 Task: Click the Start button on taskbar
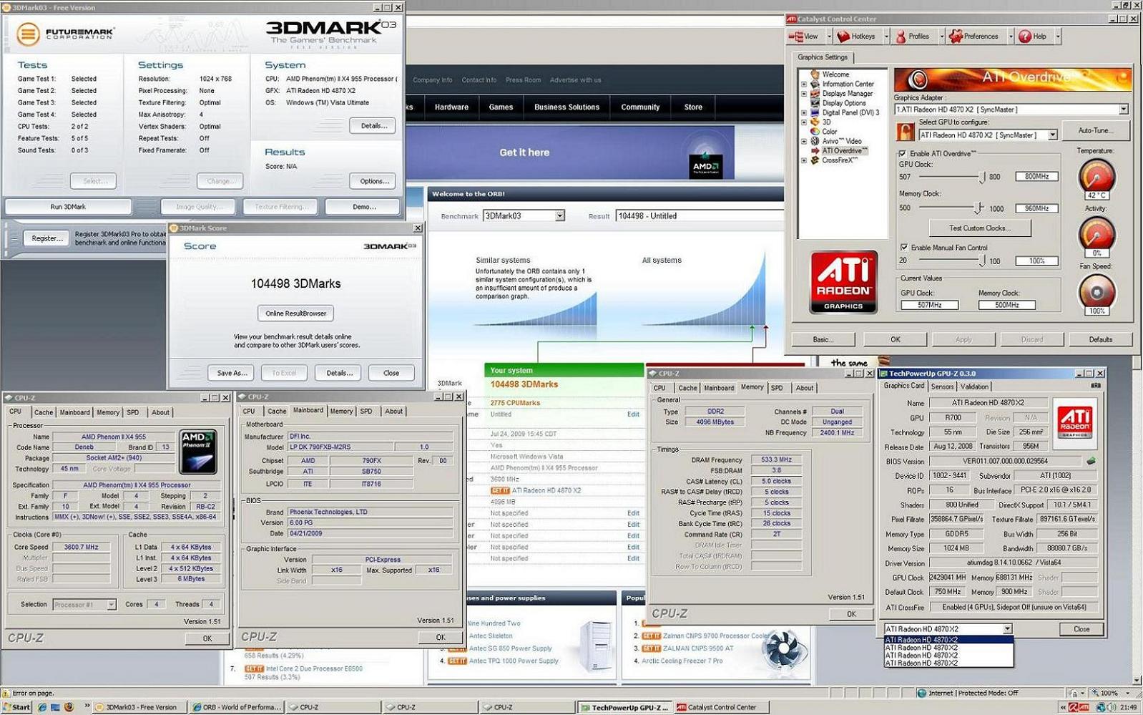click(16, 707)
